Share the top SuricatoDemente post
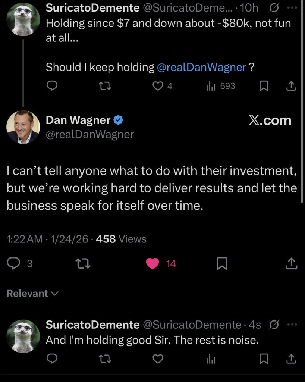305x382 pixels. 291,86
